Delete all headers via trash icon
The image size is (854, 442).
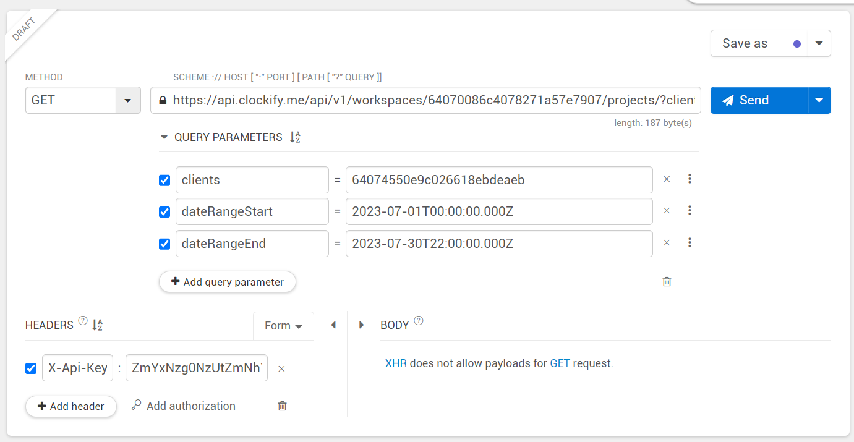click(282, 406)
